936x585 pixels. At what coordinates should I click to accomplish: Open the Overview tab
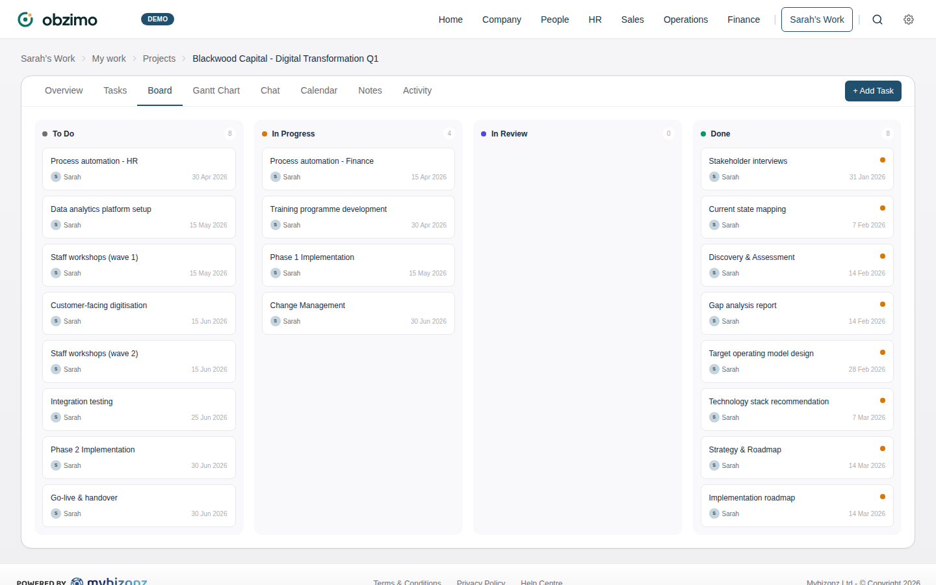click(x=64, y=90)
